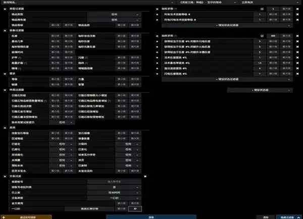Click the 每秒伤害 damage per second max field

tap(135, 41)
